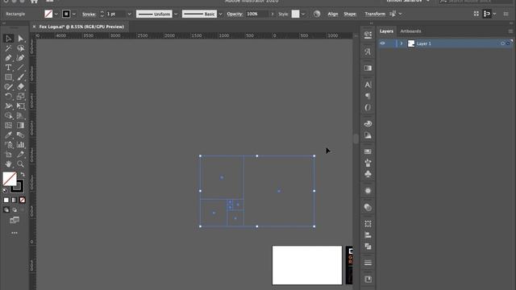Select the Rectangle tool in toolbar
This screenshot has width=516, height=290.
[x=8, y=77]
